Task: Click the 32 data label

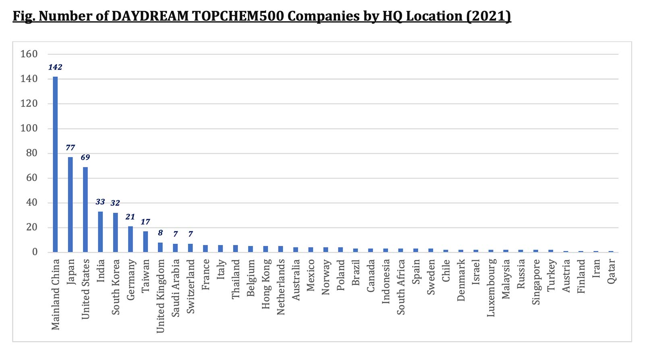Action: [115, 203]
